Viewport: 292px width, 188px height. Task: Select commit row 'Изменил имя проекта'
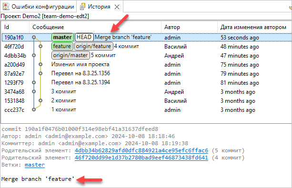pos(146,64)
